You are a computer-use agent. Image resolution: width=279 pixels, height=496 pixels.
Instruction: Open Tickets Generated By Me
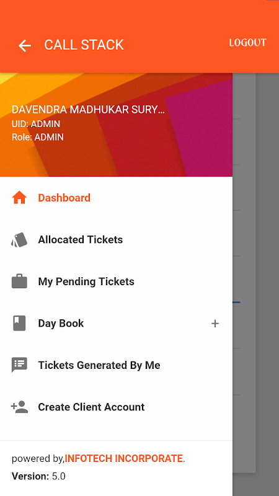click(116, 365)
